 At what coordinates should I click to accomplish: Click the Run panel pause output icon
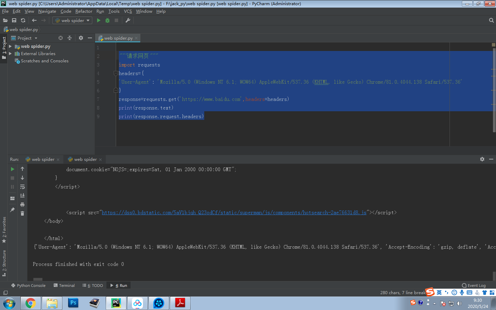click(x=12, y=187)
